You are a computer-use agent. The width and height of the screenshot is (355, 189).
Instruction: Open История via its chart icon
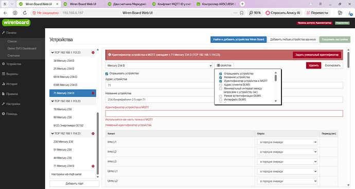(x=4, y=84)
